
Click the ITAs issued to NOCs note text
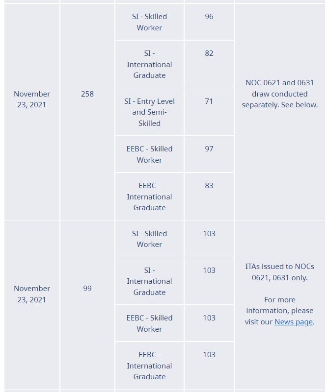click(x=280, y=272)
